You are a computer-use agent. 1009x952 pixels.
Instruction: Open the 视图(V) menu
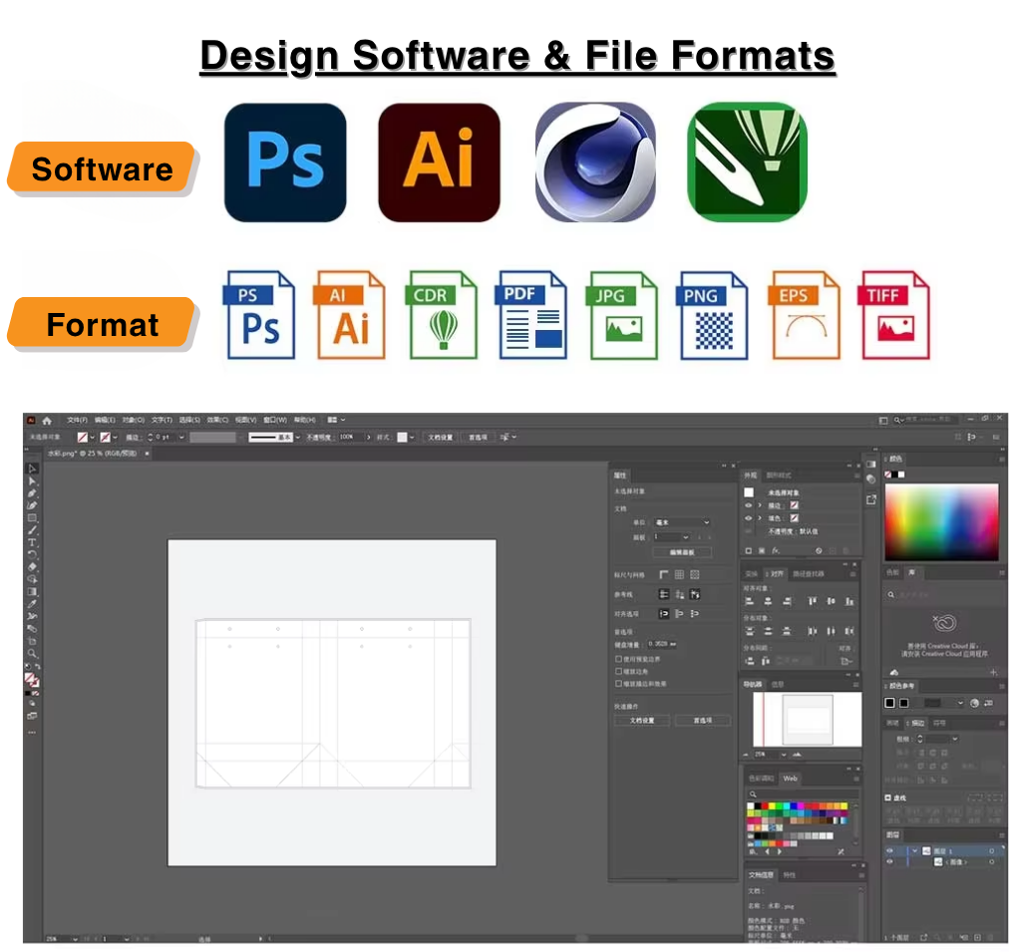coord(246,420)
